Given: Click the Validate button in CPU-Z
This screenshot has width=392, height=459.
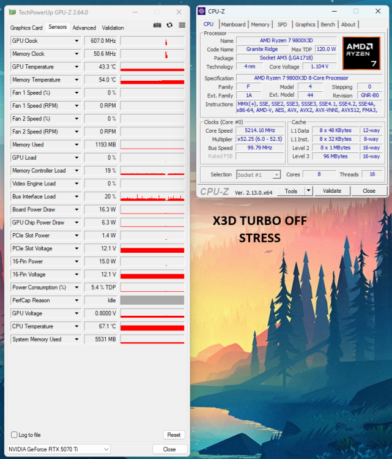Looking at the screenshot, I should pos(332,191).
